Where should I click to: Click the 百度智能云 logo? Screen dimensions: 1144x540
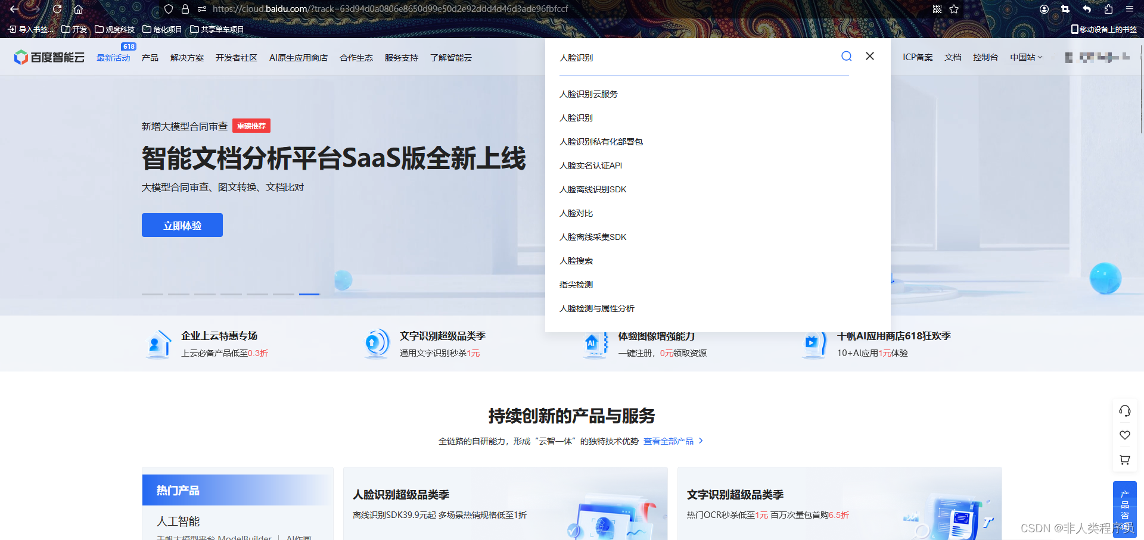pos(49,57)
